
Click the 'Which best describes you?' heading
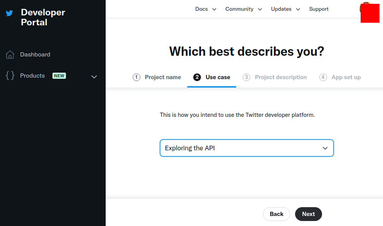pyautogui.click(x=247, y=52)
